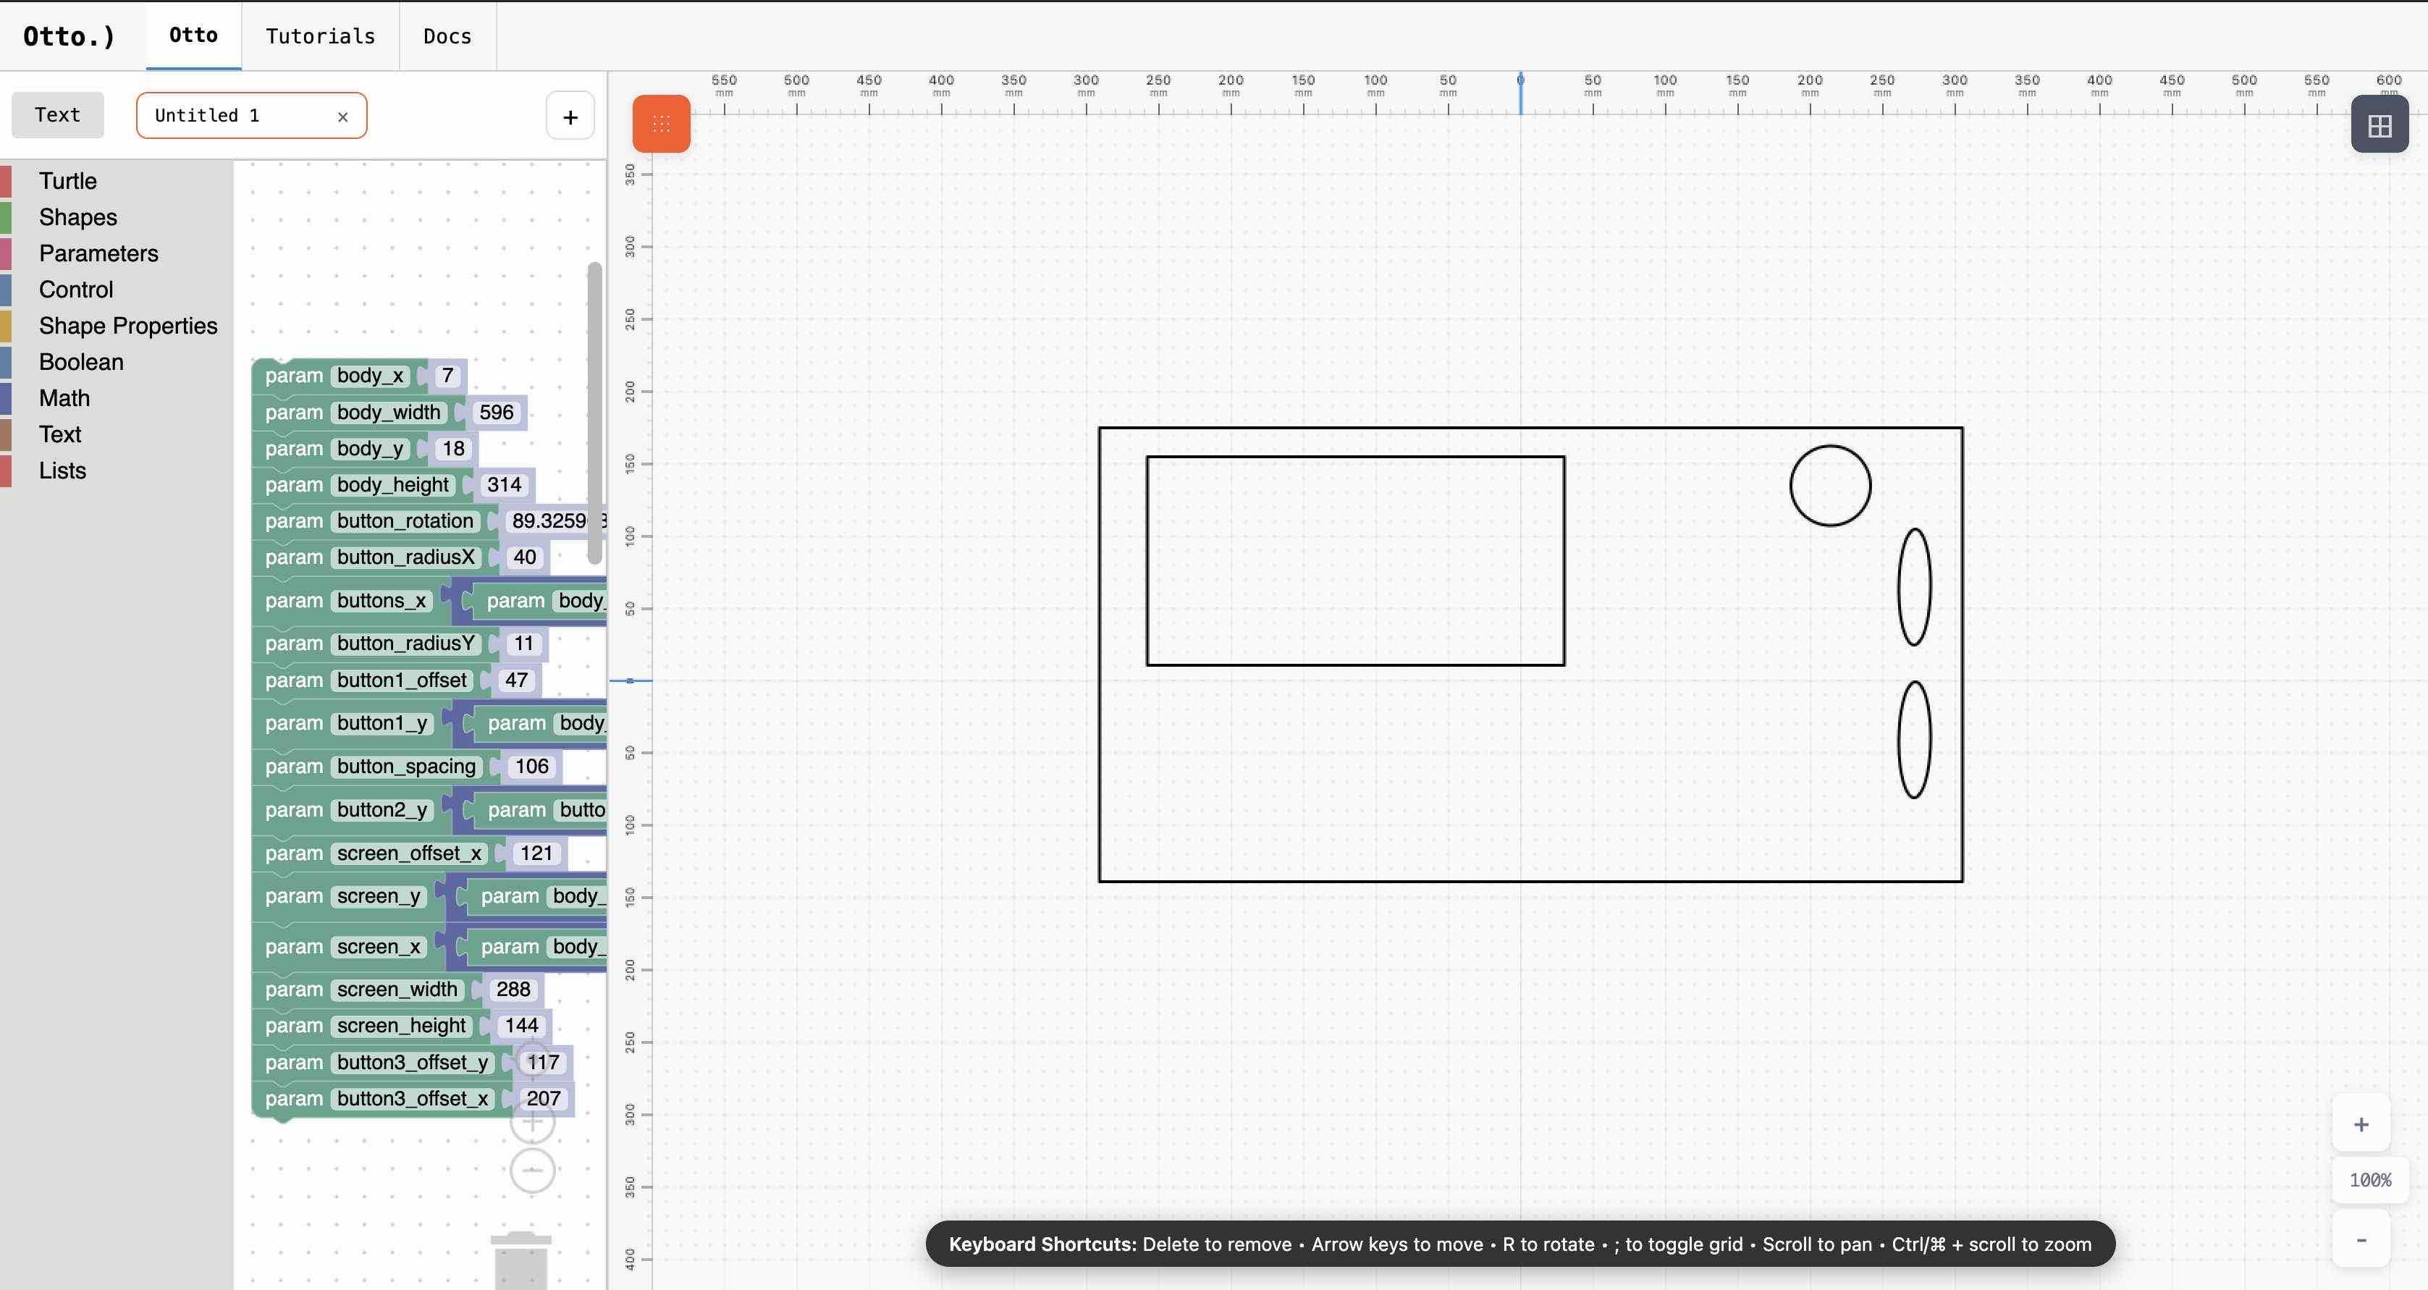
Task: Edit the body_width value 596
Action: pos(496,412)
